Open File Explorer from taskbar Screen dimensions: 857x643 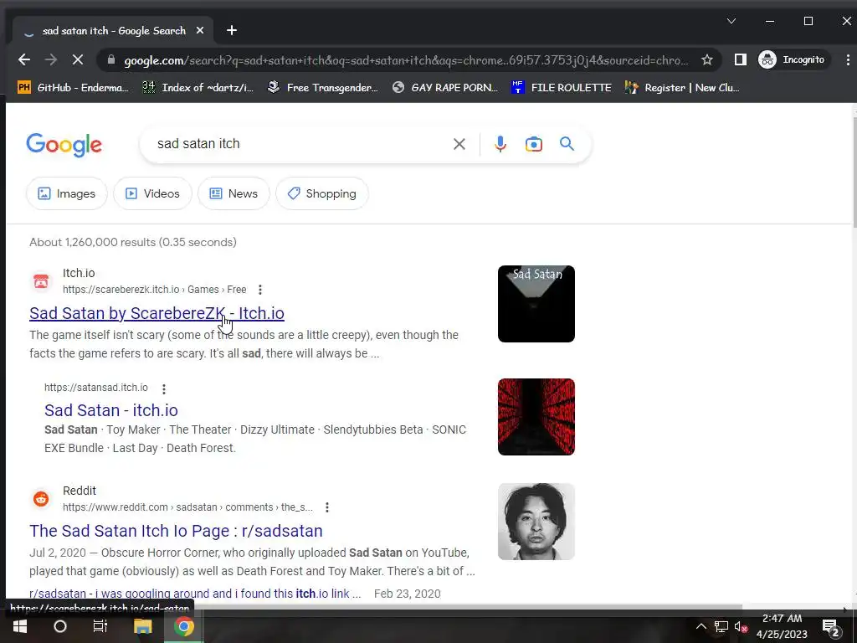[x=142, y=626]
